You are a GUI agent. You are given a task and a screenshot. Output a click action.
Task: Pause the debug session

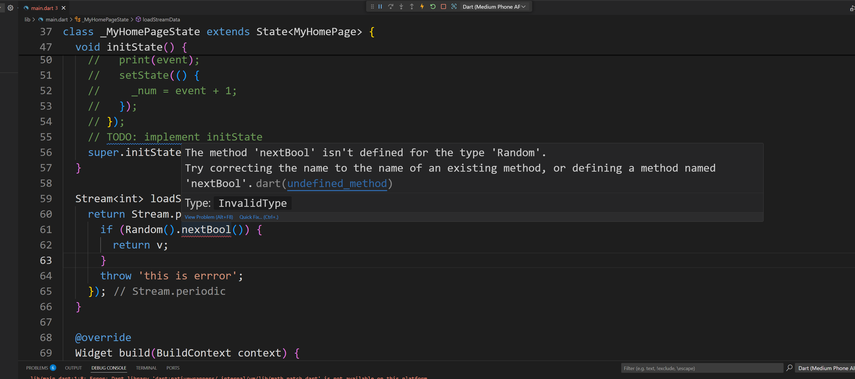coord(380,7)
